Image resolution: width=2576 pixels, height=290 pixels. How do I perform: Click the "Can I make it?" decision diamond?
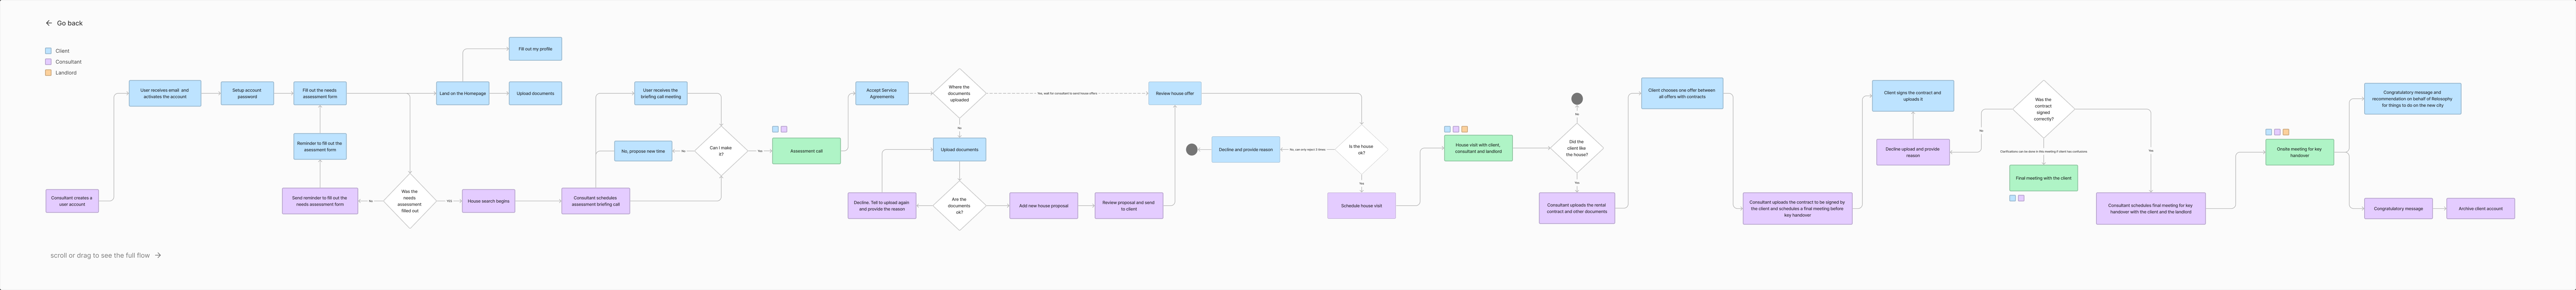pos(721,151)
